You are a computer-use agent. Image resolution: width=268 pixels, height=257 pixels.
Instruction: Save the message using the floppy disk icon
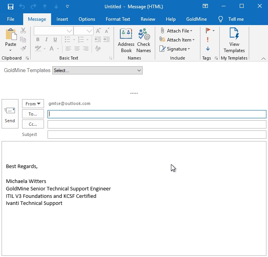[11, 7]
